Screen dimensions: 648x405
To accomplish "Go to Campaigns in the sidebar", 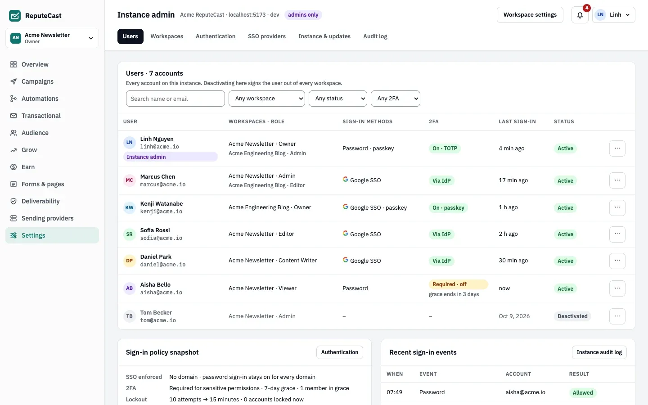I will (x=52, y=81).
